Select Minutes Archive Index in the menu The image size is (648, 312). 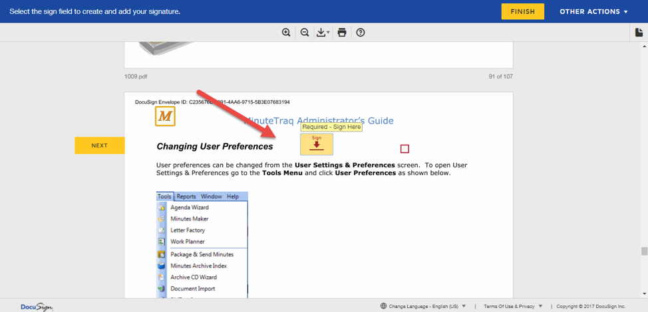pyautogui.click(x=198, y=266)
